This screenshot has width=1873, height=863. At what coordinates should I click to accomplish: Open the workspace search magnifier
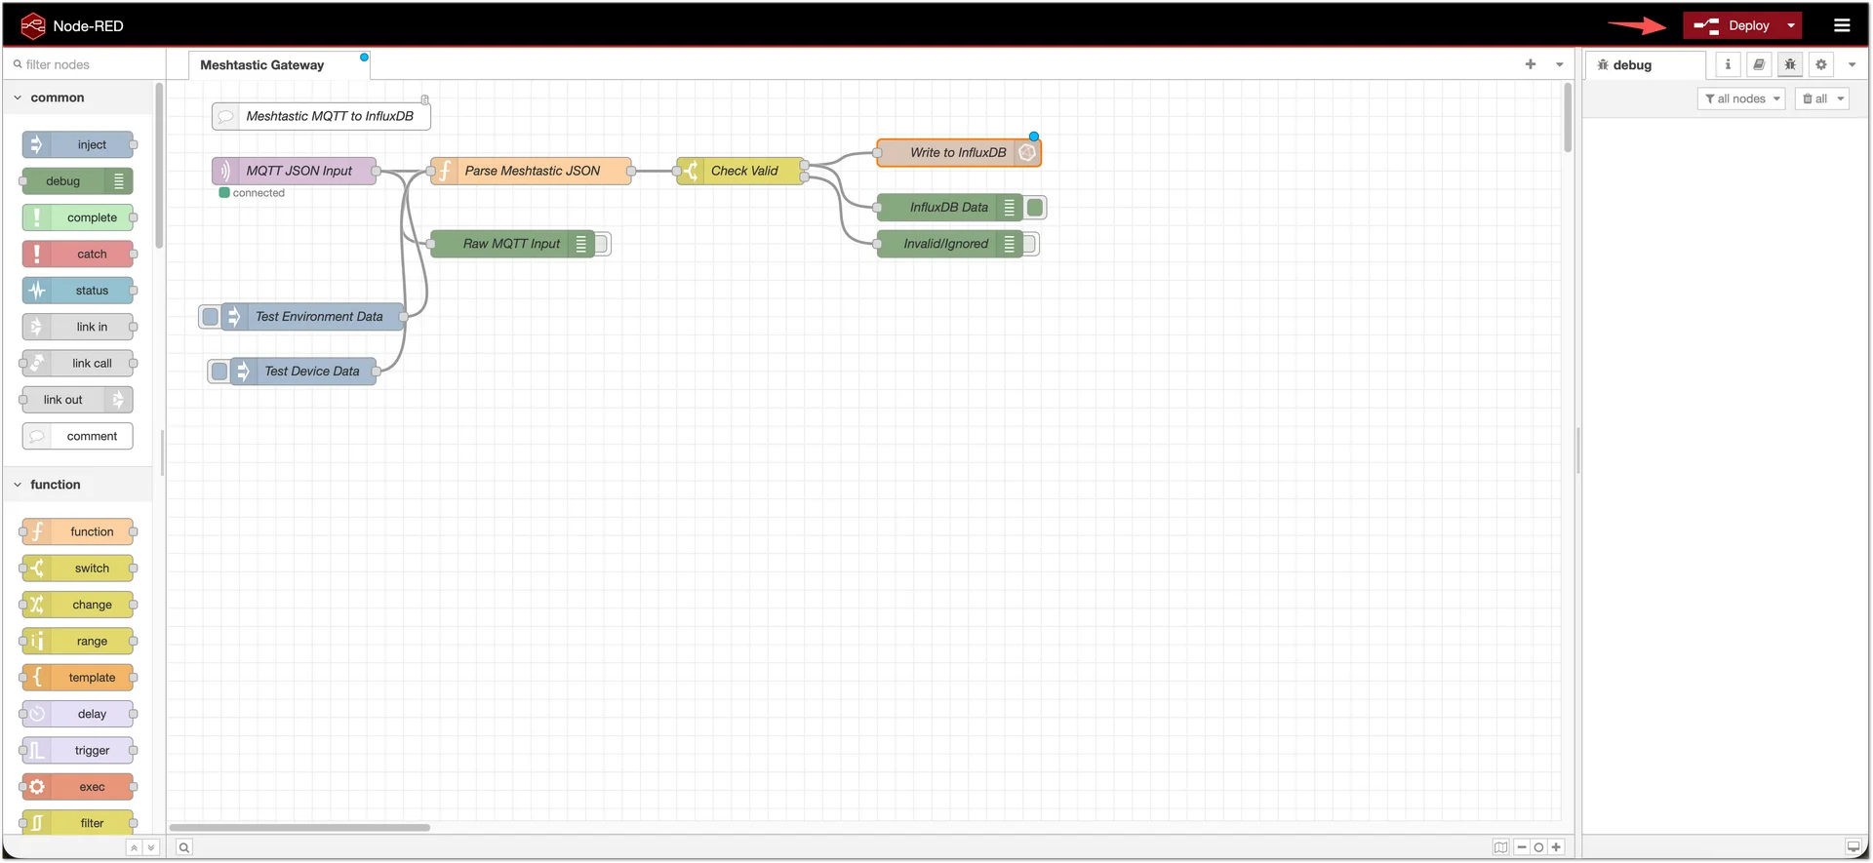pos(183,847)
